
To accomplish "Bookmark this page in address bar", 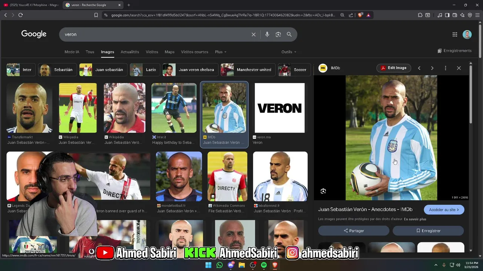I will click(x=96, y=15).
